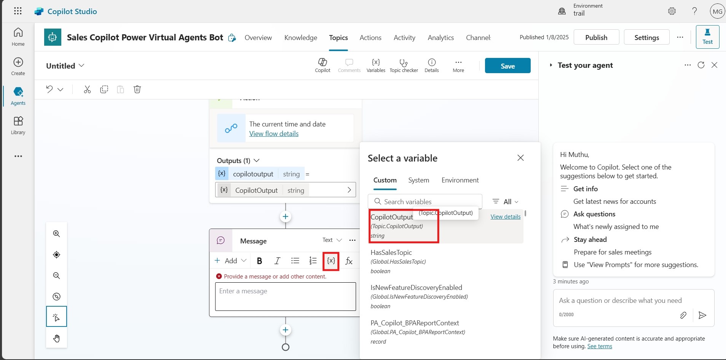Screen dimensions: 726x360
Task: Toggle italic formatting in message
Action: [277, 261]
